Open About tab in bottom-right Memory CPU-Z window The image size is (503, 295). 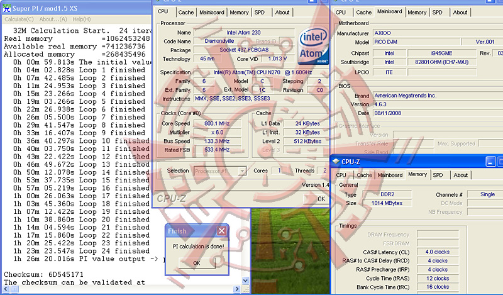(x=461, y=175)
